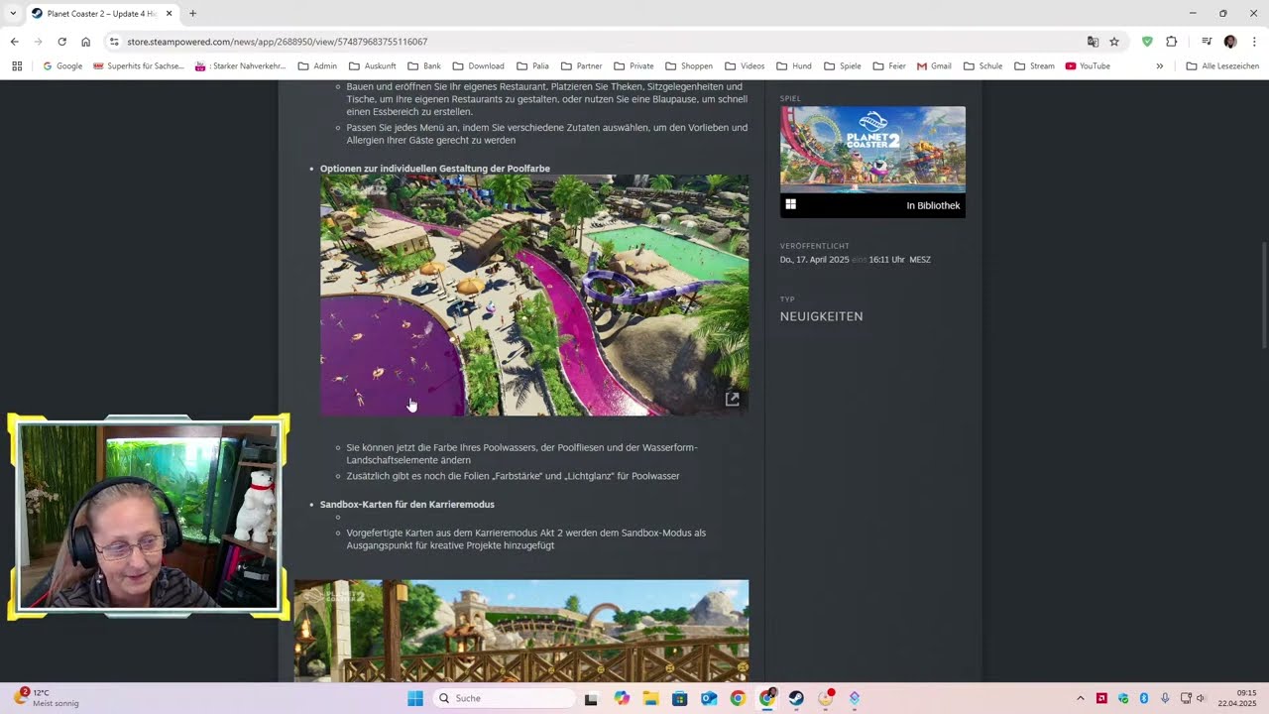Screen dimensions: 1269x714
Task: Open the YouTube bookmark
Action: pos(1088,66)
